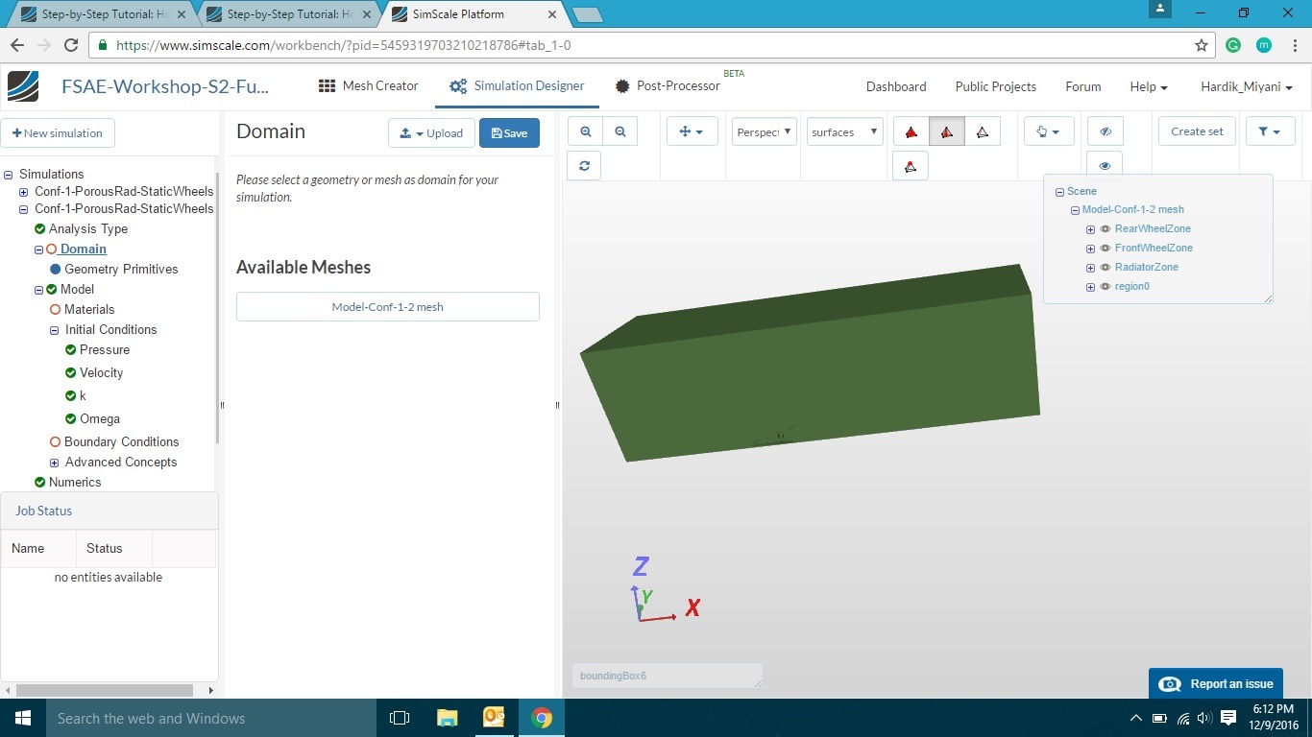Select the wireframe render mode icon

point(982,131)
